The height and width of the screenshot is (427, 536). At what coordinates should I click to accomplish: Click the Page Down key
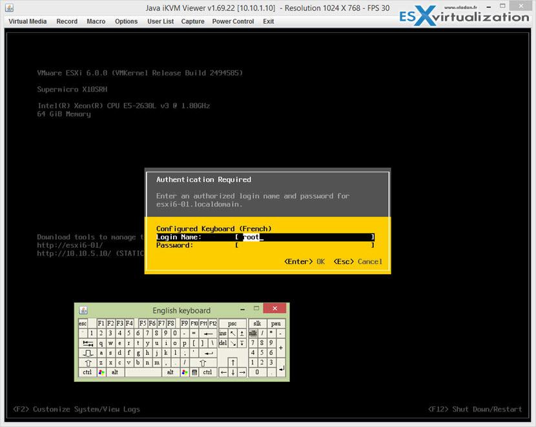pos(242,343)
